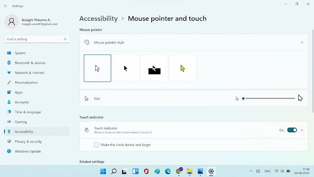Image resolution: width=314 pixels, height=177 pixels.
Task: Open Network & internet settings
Action: (x=37, y=73)
